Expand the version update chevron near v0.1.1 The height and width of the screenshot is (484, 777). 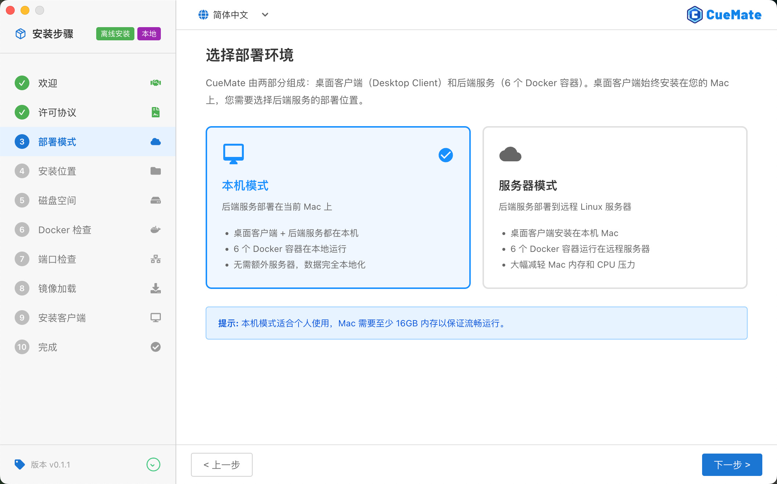pos(153,465)
